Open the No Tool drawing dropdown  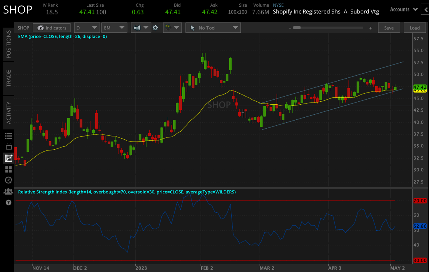coord(213,28)
